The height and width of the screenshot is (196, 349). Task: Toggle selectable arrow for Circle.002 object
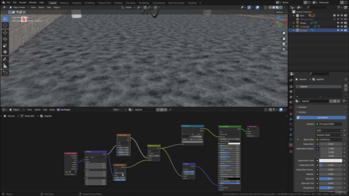[338, 27]
